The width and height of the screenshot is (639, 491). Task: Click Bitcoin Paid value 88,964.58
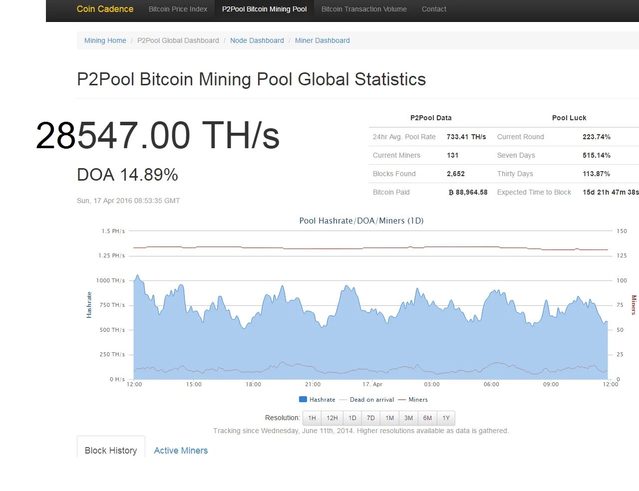tap(468, 192)
